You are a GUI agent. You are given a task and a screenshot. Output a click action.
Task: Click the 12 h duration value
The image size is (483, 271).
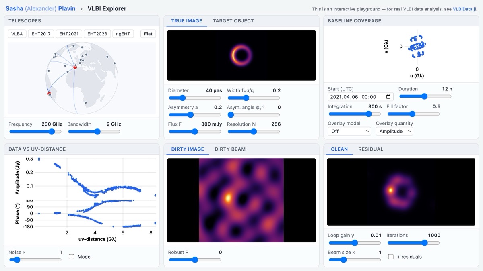point(447,89)
